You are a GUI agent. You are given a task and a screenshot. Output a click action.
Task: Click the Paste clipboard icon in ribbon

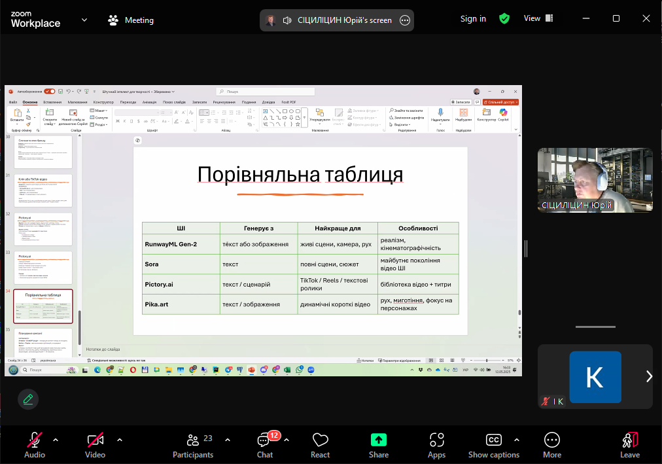[x=18, y=113]
